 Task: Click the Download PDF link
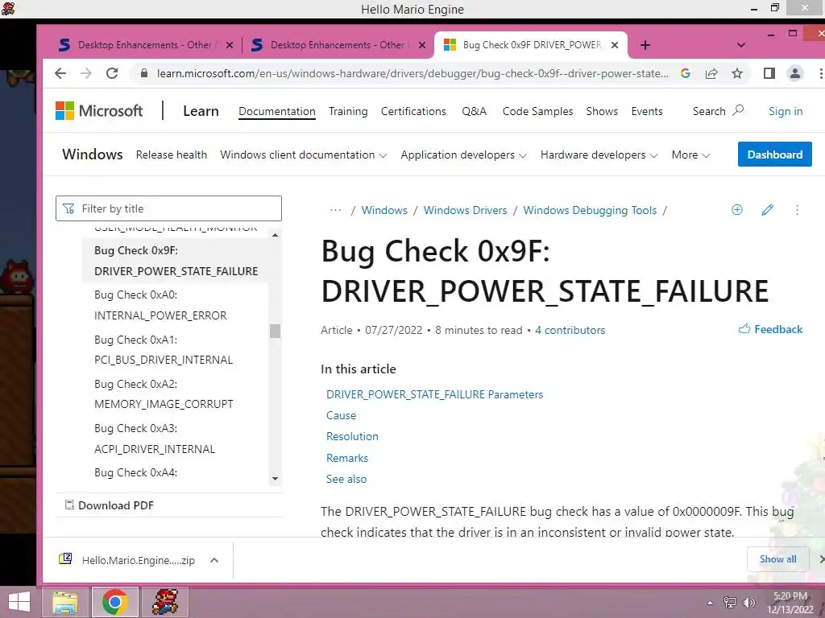tap(110, 505)
